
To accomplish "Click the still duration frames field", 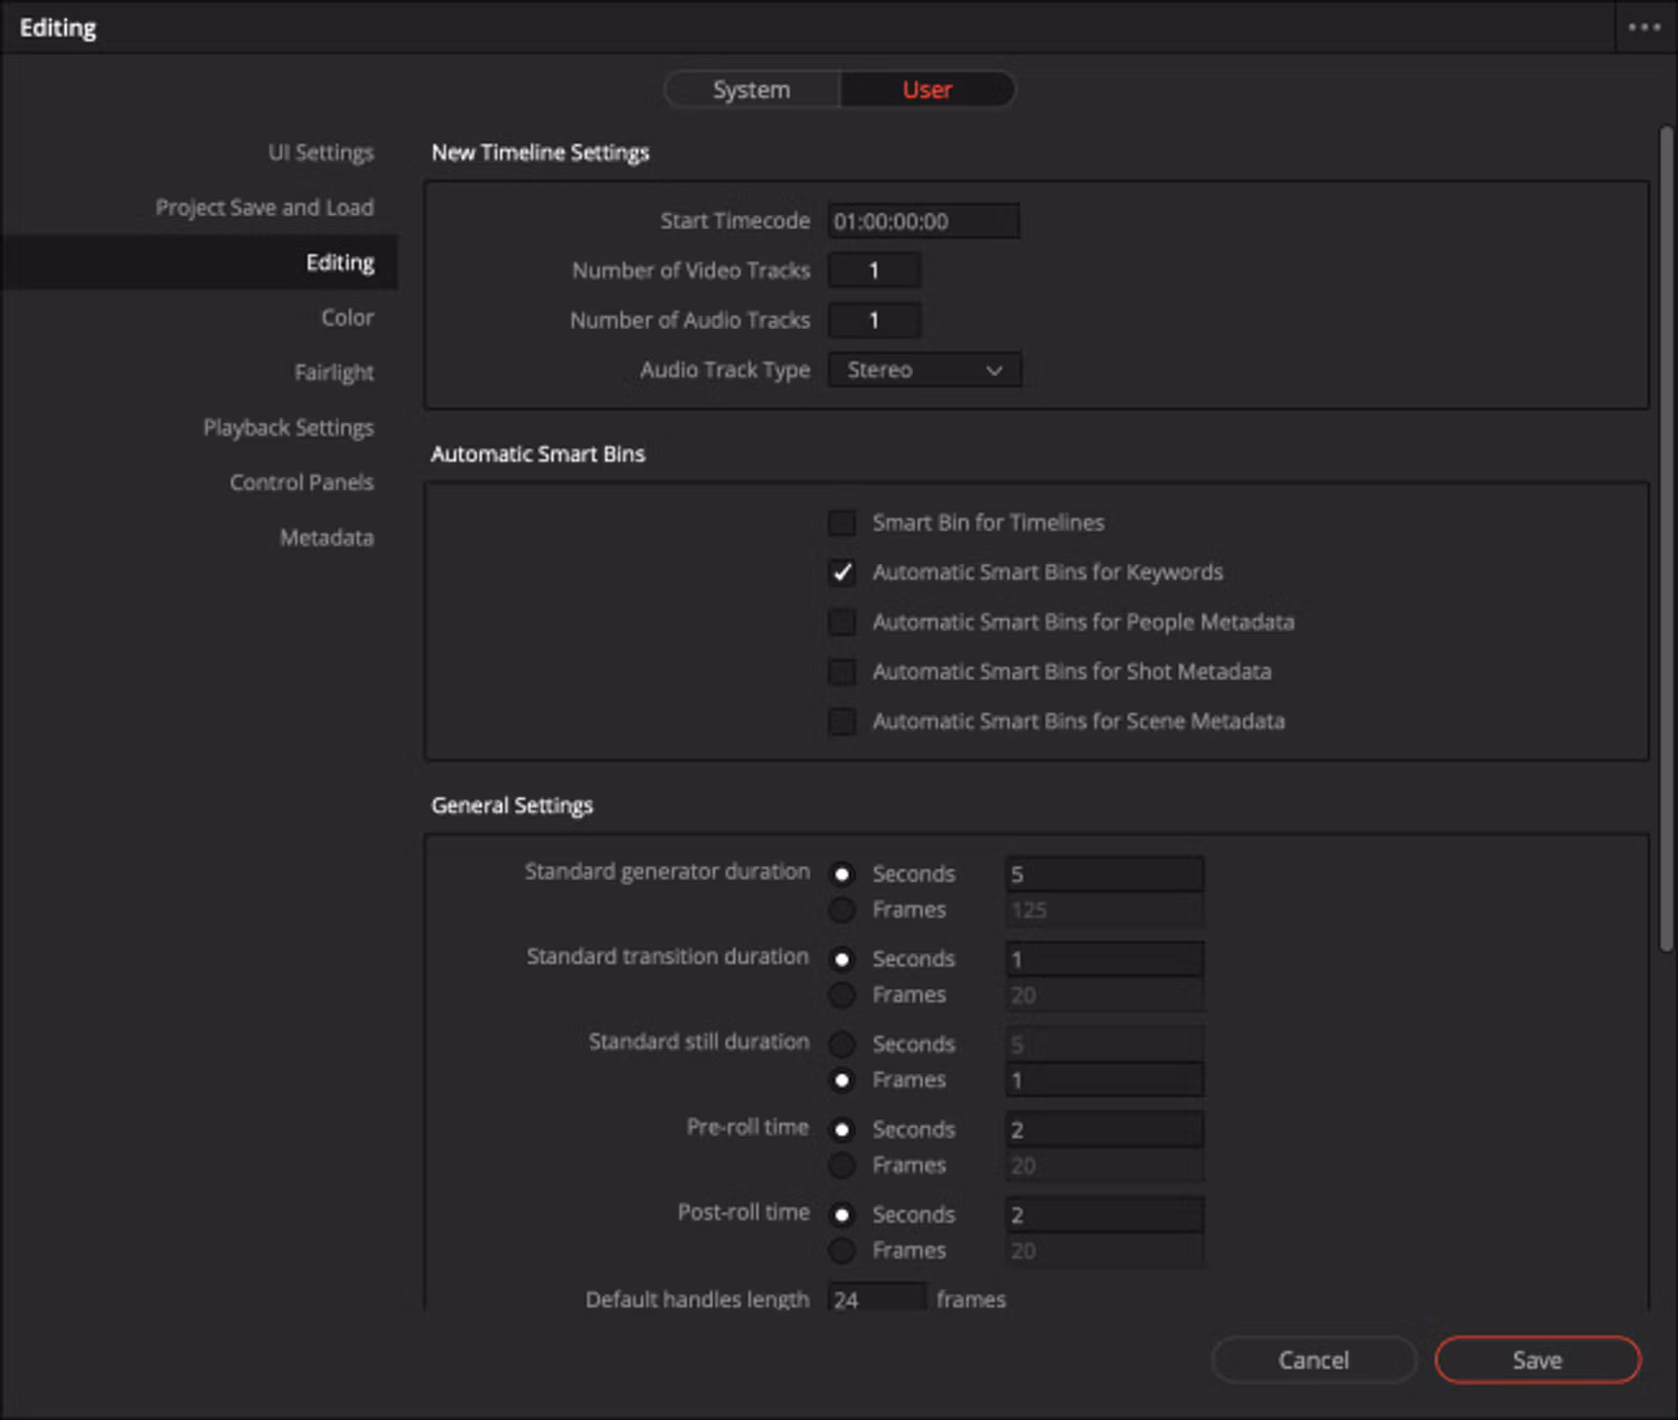I will pos(1105,1080).
